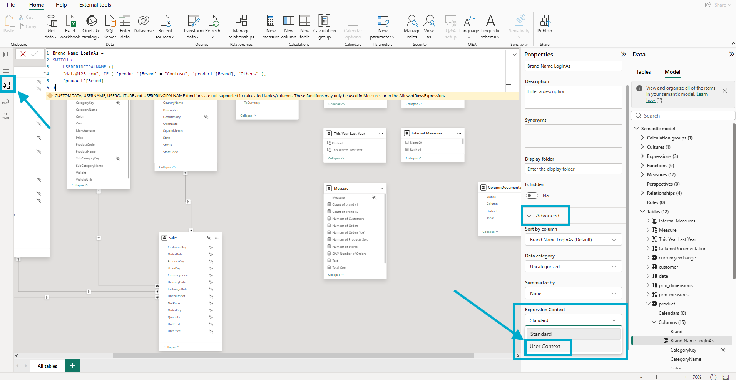Image resolution: width=736 pixels, height=380 pixels.
Task: Click the View as icon
Action: point(429,27)
